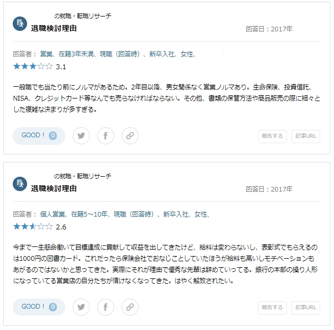Copy link icon of first review
This screenshot has width=334, height=330.
[x=130, y=136]
